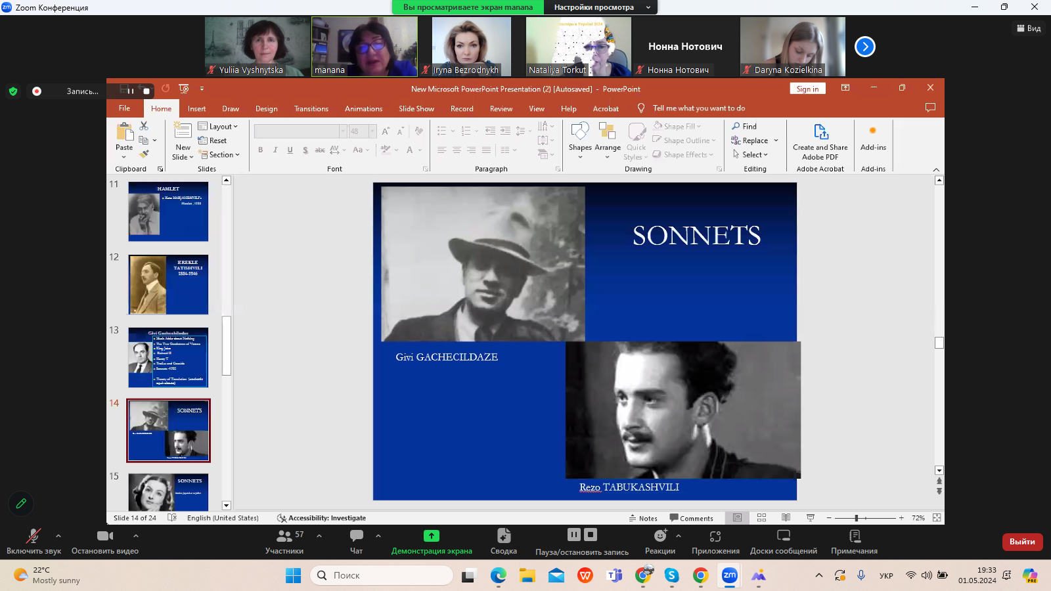
Task: Open the Slide Show ribbon tab
Action: pyautogui.click(x=416, y=109)
